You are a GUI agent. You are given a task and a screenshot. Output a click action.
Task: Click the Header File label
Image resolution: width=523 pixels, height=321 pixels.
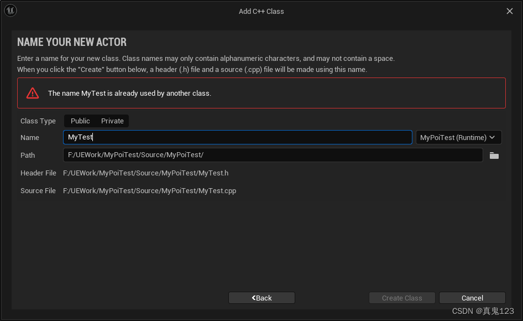click(x=38, y=173)
